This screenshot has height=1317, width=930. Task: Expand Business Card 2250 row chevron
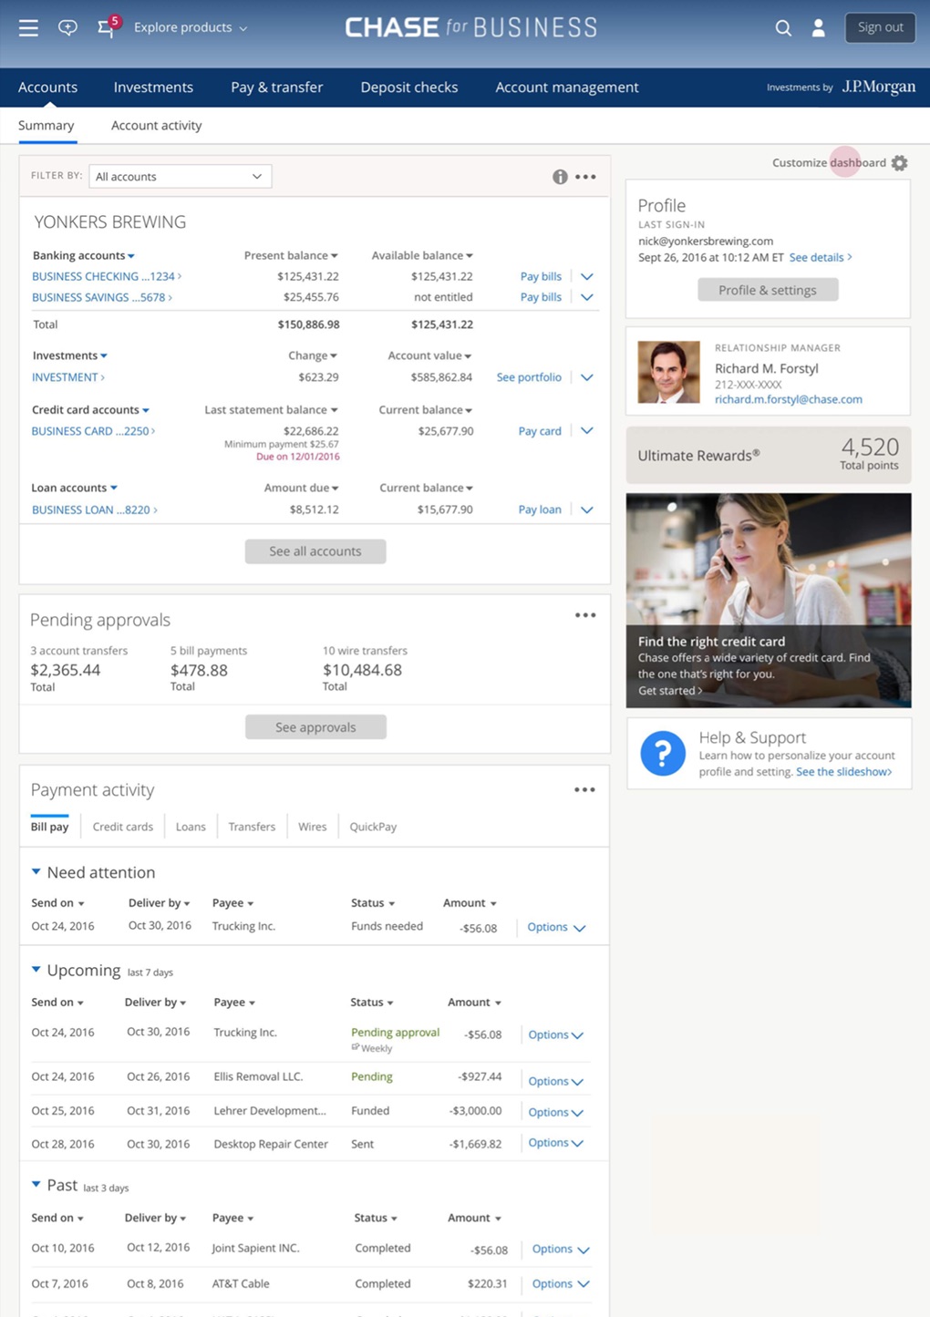pos(587,431)
